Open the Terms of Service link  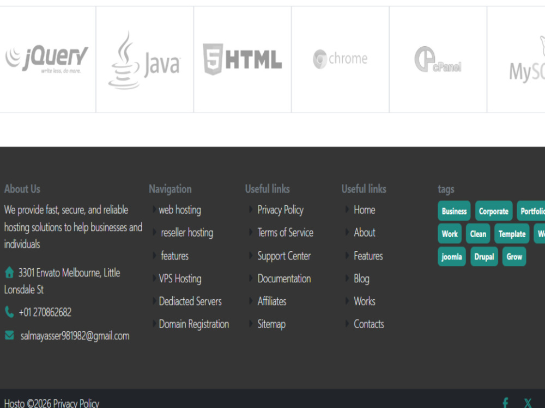point(286,232)
